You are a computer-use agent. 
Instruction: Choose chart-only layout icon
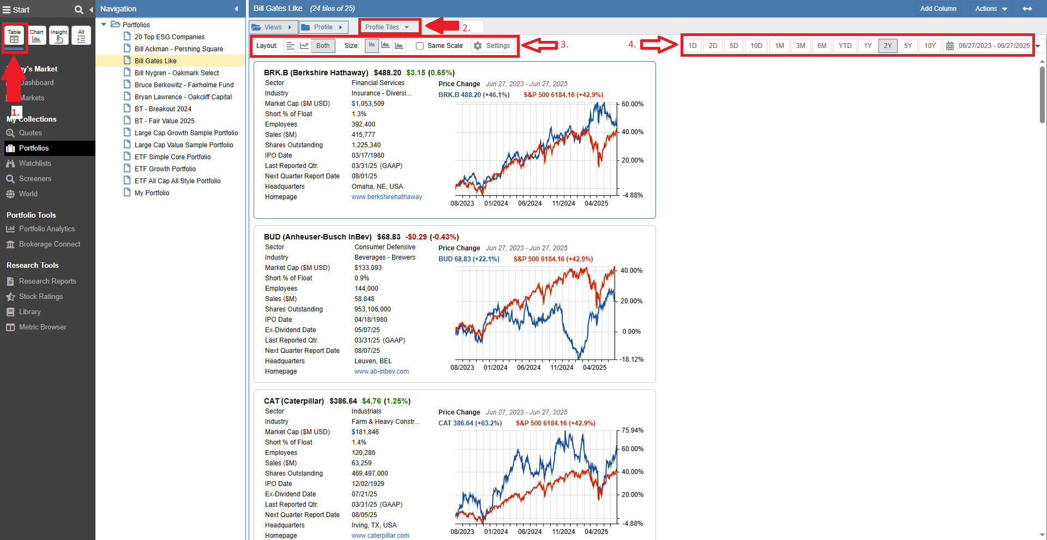[x=304, y=46]
